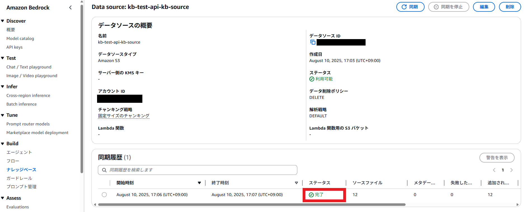Open Batch inference
The height and width of the screenshot is (212, 525).
22,104
